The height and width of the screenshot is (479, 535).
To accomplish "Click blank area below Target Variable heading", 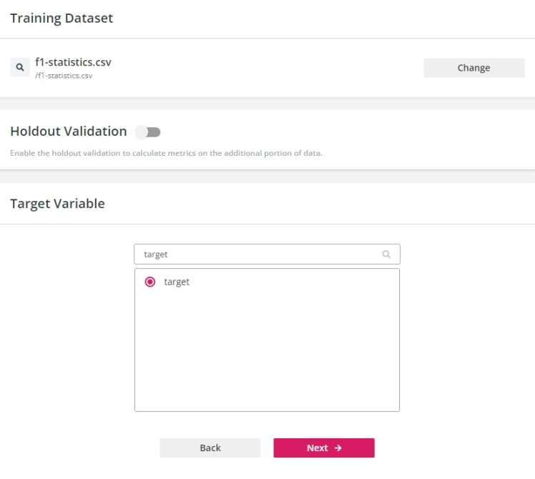I will (x=72, y=322).
